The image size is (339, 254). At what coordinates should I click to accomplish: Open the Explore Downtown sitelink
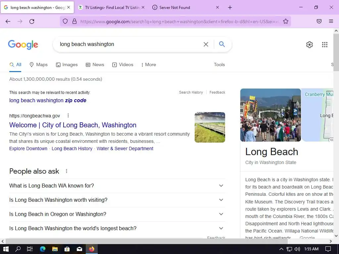pos(28,148)
